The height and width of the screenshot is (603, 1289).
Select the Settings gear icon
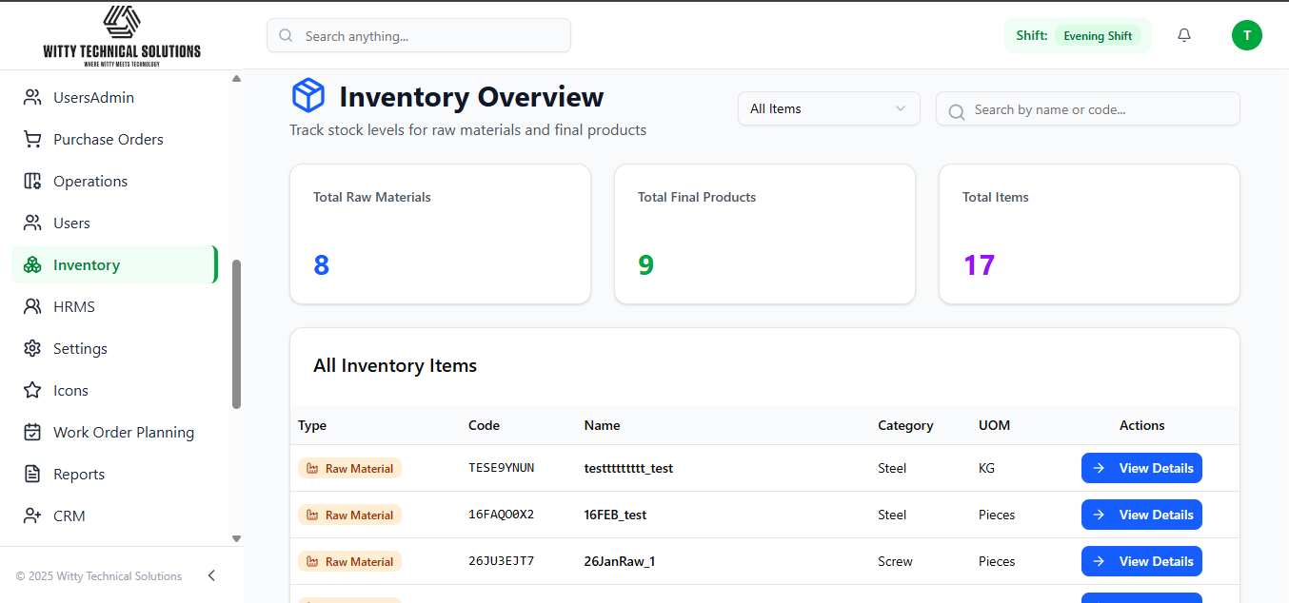[x=32, y=348]
